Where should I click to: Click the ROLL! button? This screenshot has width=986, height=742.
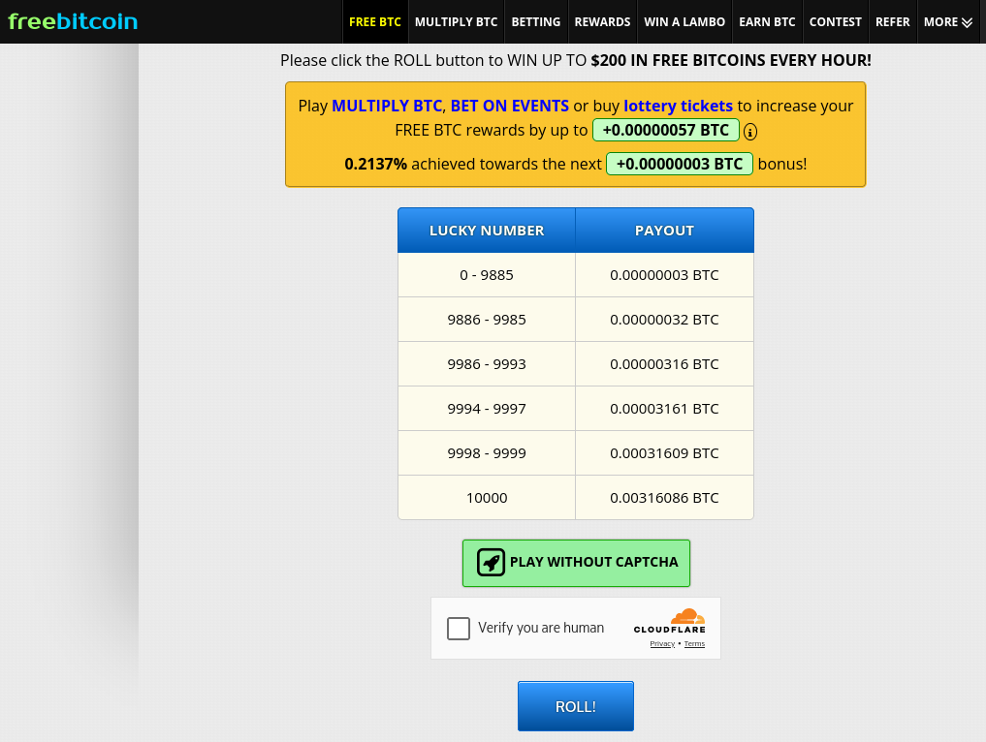click(575, 706)
